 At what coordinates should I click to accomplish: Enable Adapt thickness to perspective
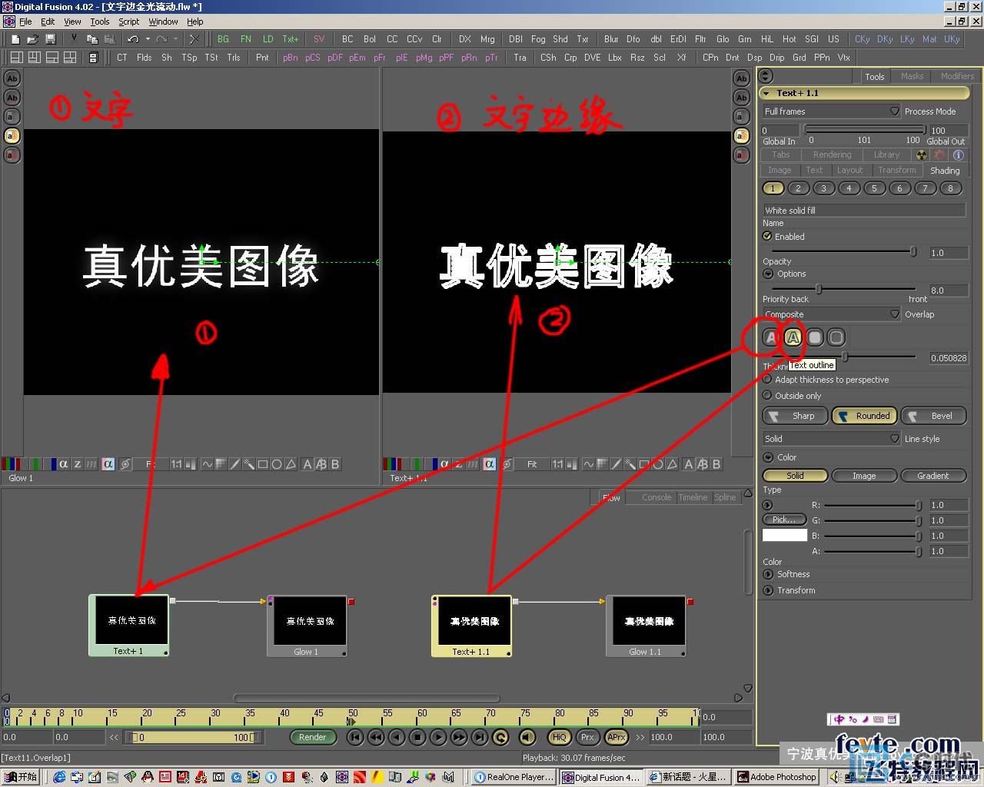point(767,380)
